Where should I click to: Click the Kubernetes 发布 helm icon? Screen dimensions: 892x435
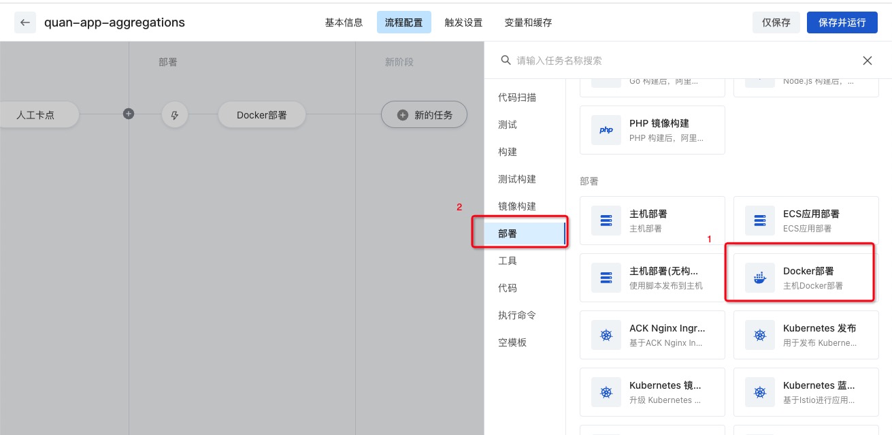pos(759,335)
